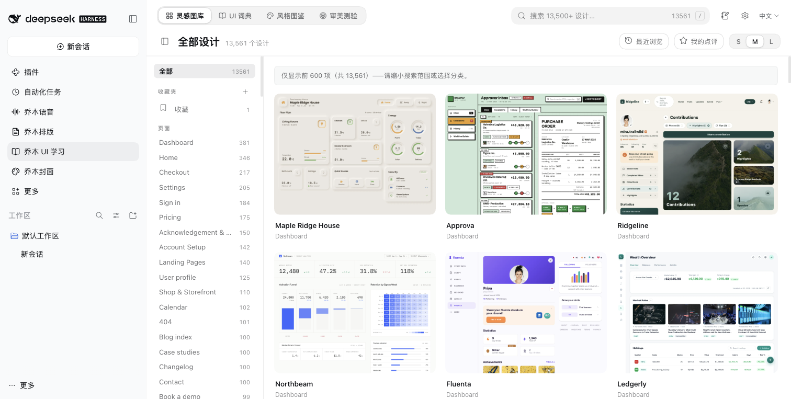Switch to UI 词典 tab
The width and height of the screenshot is (791, 399).
coord(235,16)
